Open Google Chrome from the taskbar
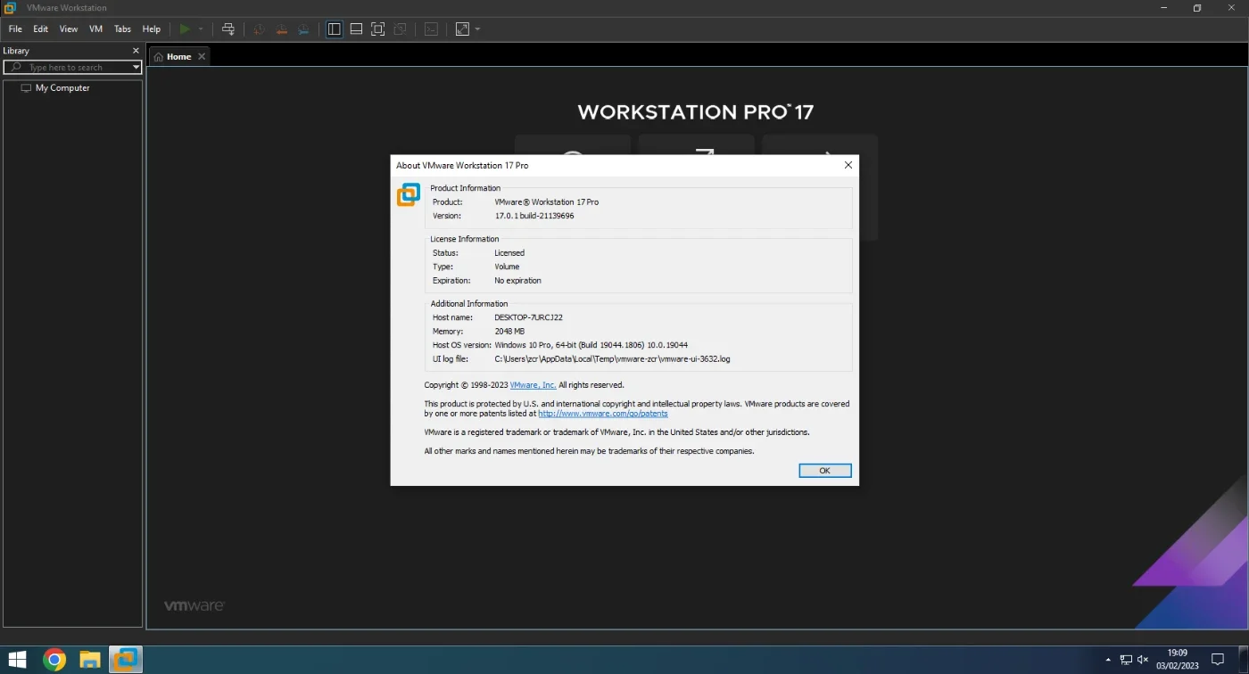1249x674 pixels. click(x=54, y=660)
